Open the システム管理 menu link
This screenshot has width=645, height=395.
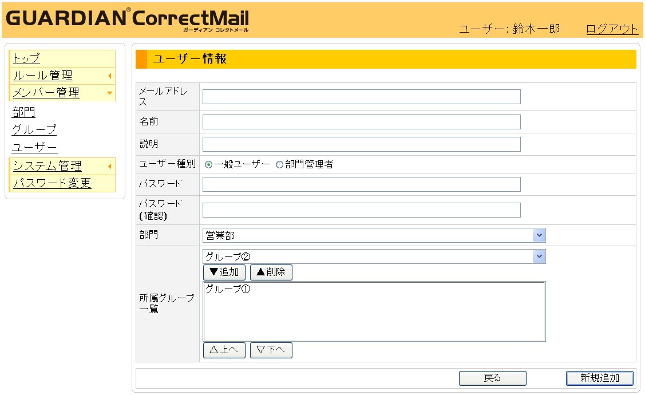click(x=48, y=166)
